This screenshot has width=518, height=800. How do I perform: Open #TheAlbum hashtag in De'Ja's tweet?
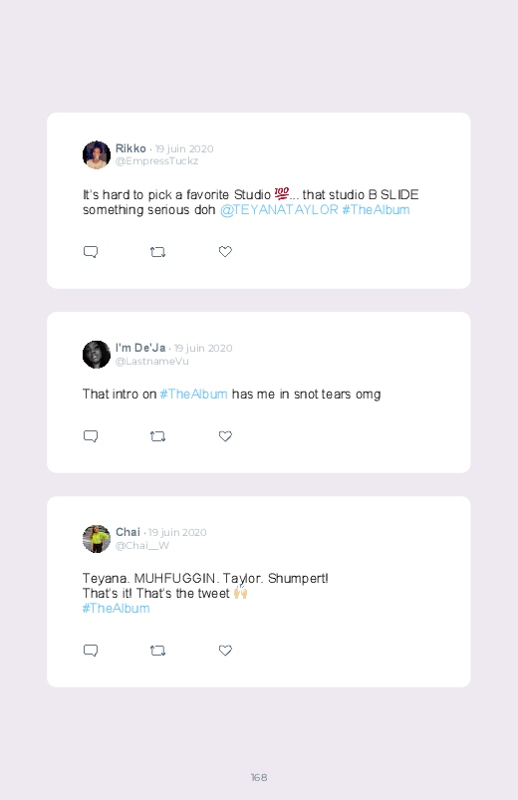point(193,394)
